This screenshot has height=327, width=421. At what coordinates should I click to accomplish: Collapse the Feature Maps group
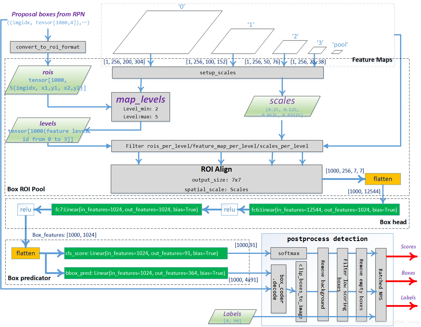(x=372, y=59)
